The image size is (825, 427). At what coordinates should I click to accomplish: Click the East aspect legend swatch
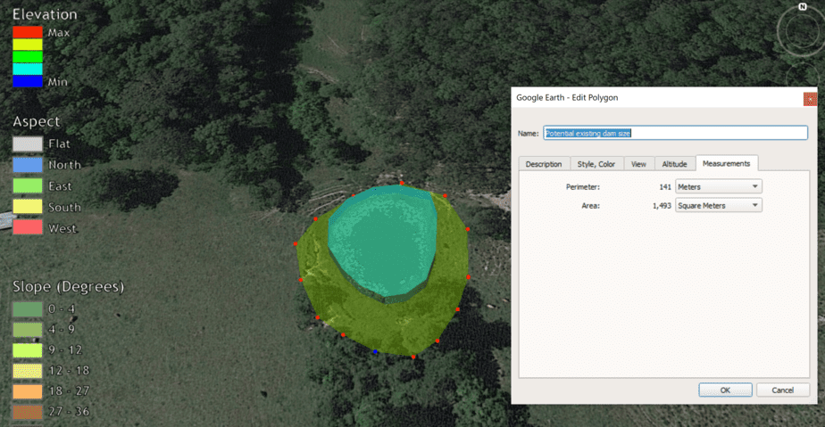pyautogui.click(x=28, y=186)
